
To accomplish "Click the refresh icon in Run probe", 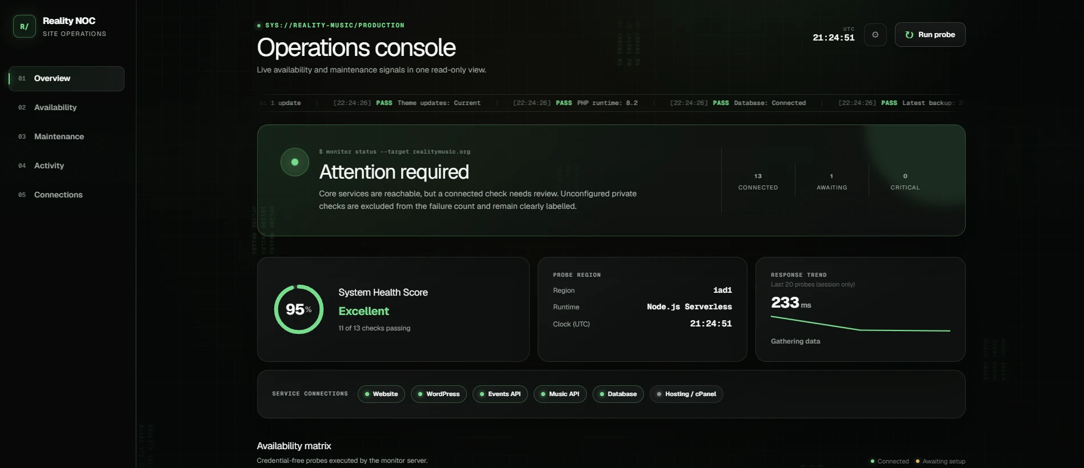I will pos(909,35).
